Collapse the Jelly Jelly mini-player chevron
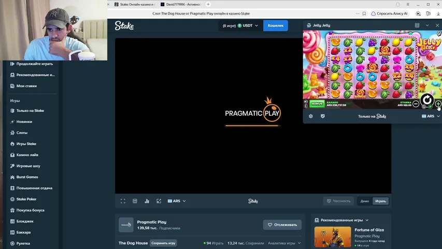Viewport: 442px width, 249px height. [x=427, y=25]
